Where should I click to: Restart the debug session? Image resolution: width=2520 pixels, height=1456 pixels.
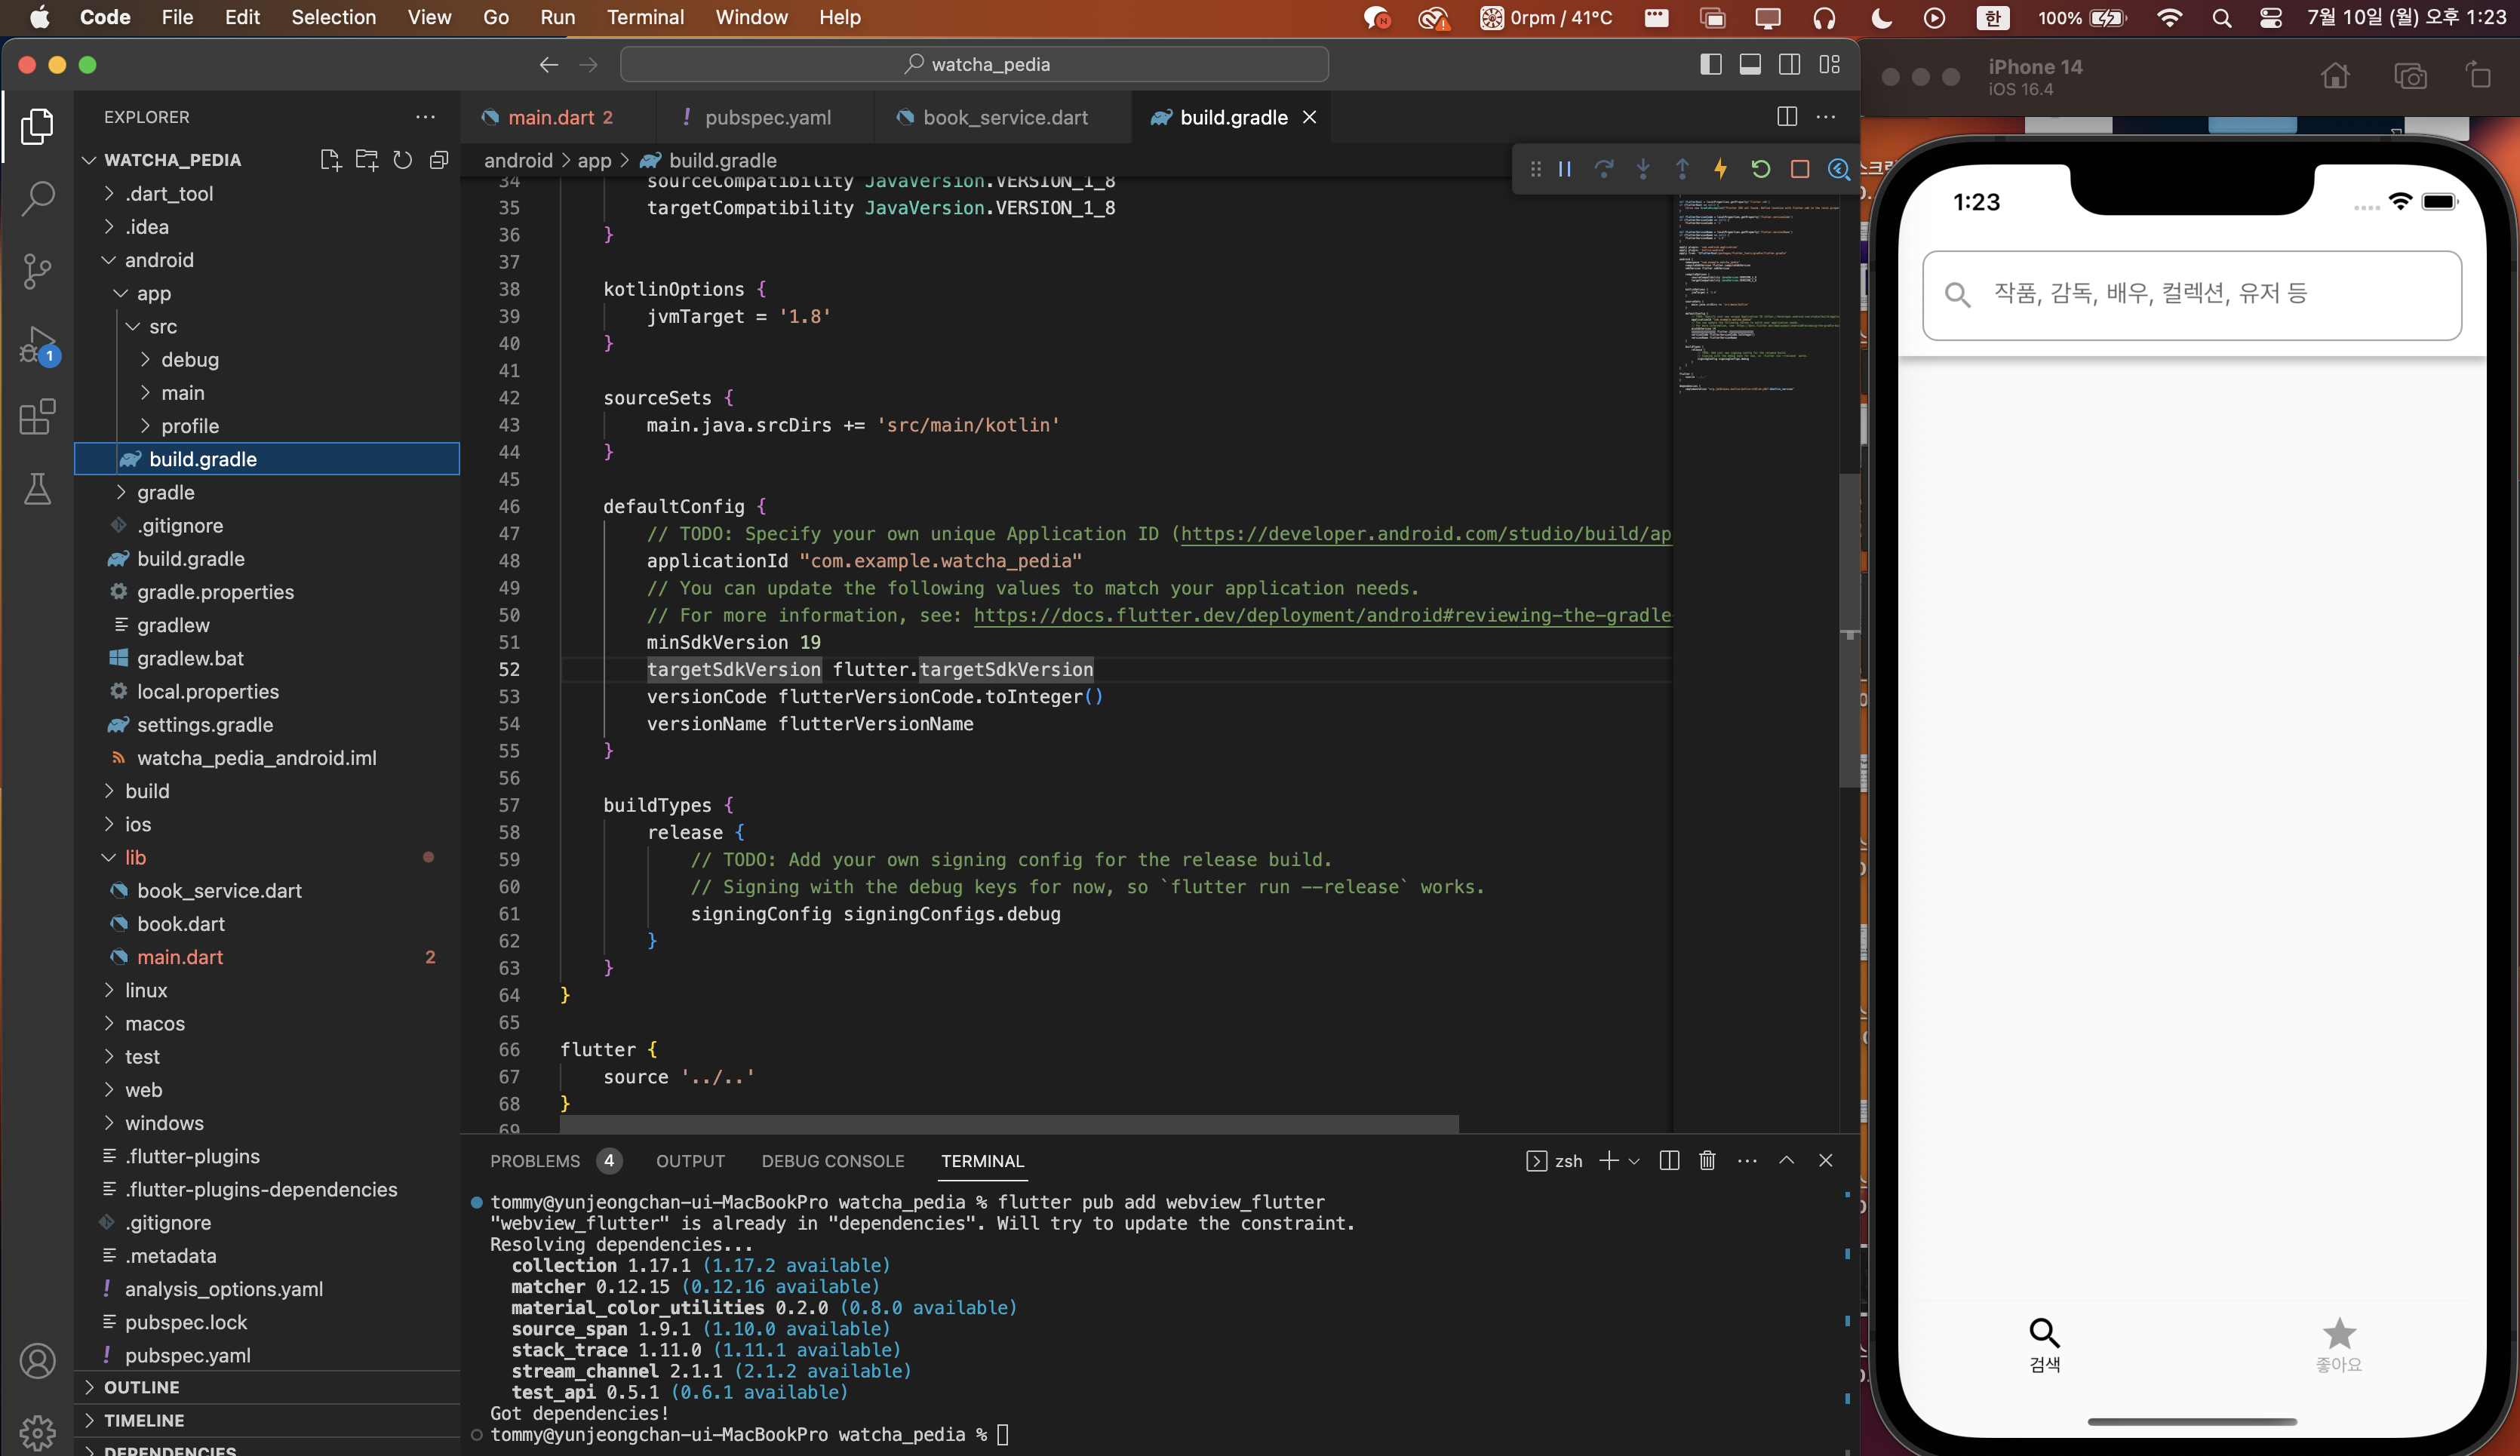coord(1760,169)
